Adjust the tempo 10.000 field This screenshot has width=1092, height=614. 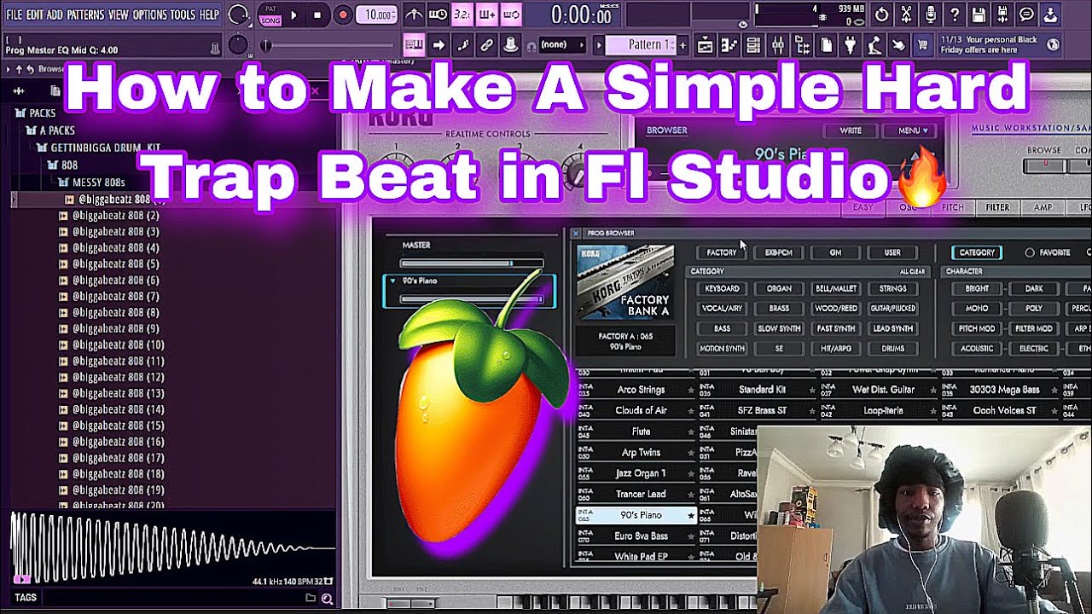coord(377,14)
